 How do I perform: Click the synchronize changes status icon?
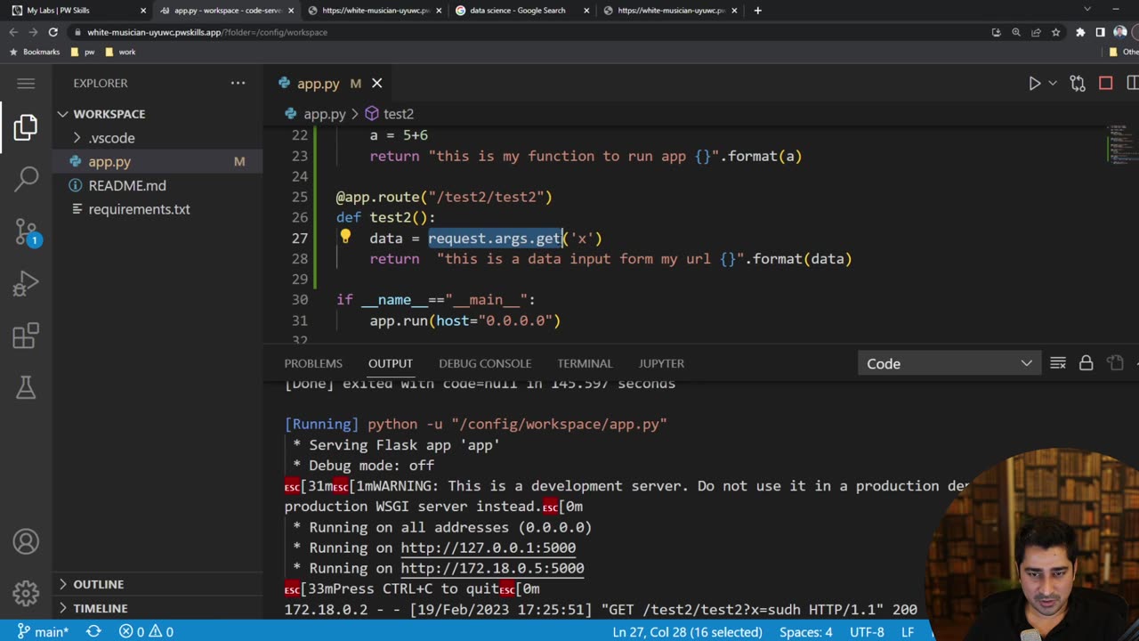(x=93, y=631)
